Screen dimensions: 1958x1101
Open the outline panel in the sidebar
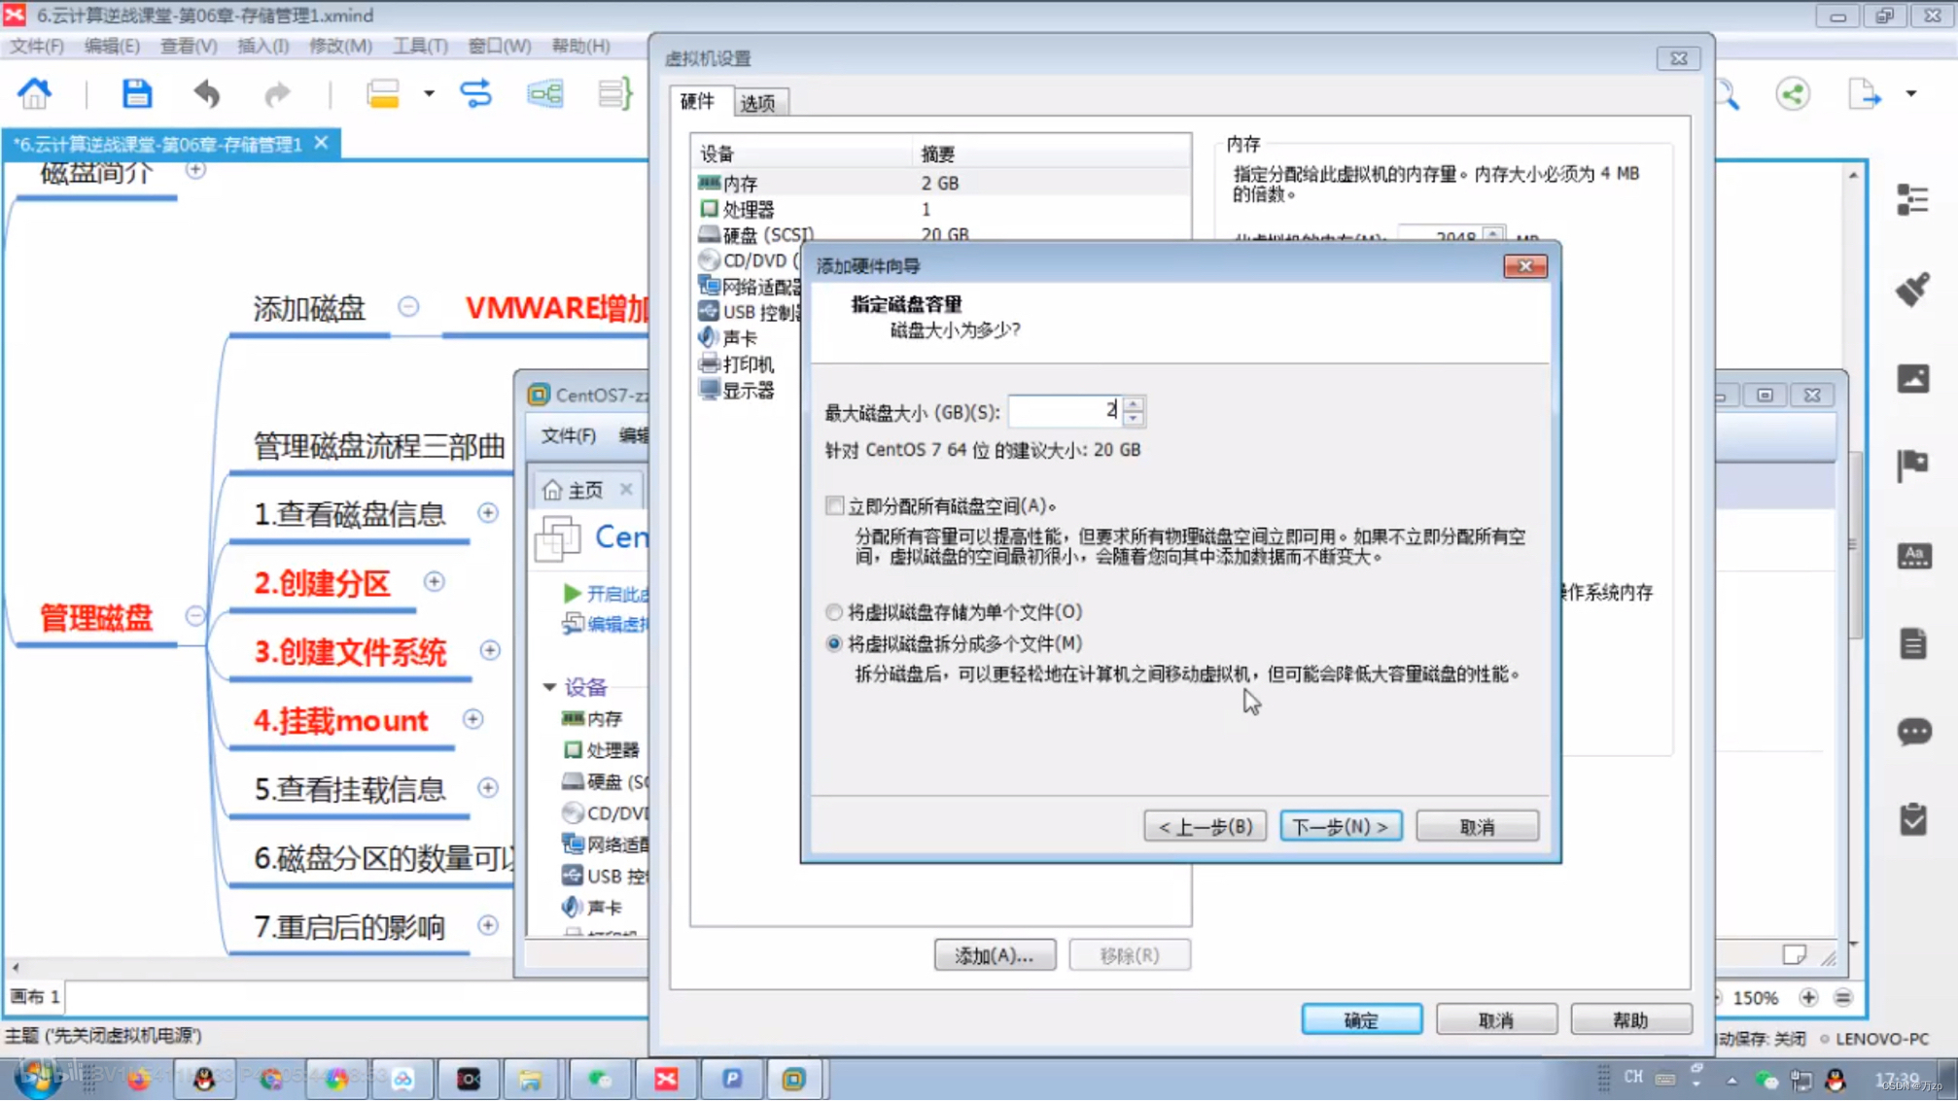[x=1913, y=200]
